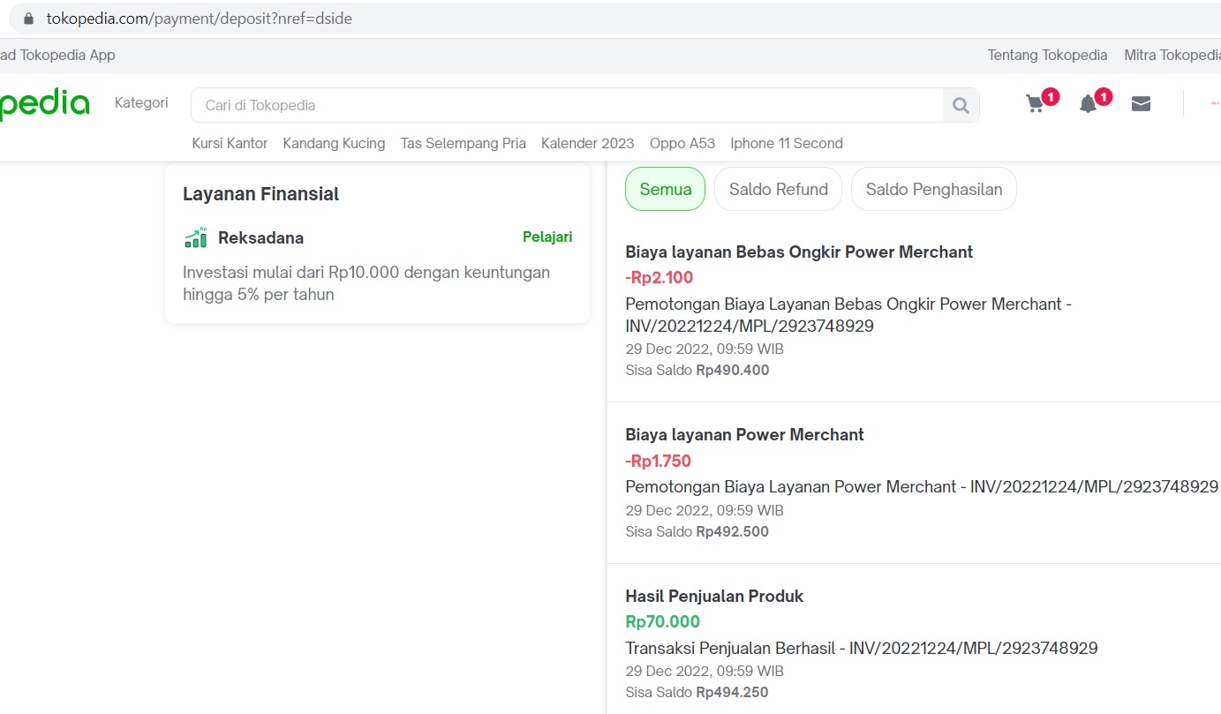Click Sisa Saldo Rp494.250 text

pyautogui.click(x=697, y=692)
